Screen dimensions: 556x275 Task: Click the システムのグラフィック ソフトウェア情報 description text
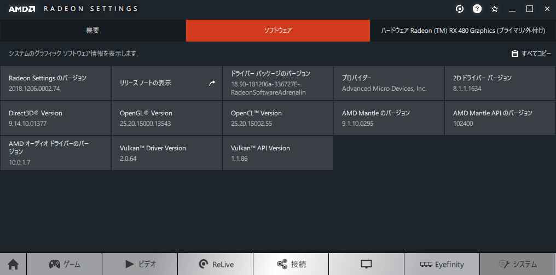[74, 54]
